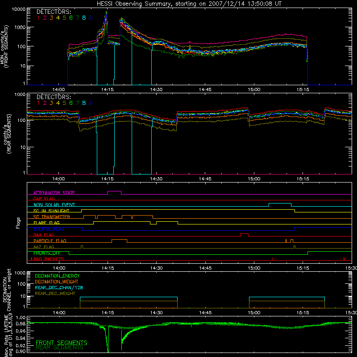357x357 pixels.
Task: Select cyan detector 8 in front segments legend
Action: 84,18
